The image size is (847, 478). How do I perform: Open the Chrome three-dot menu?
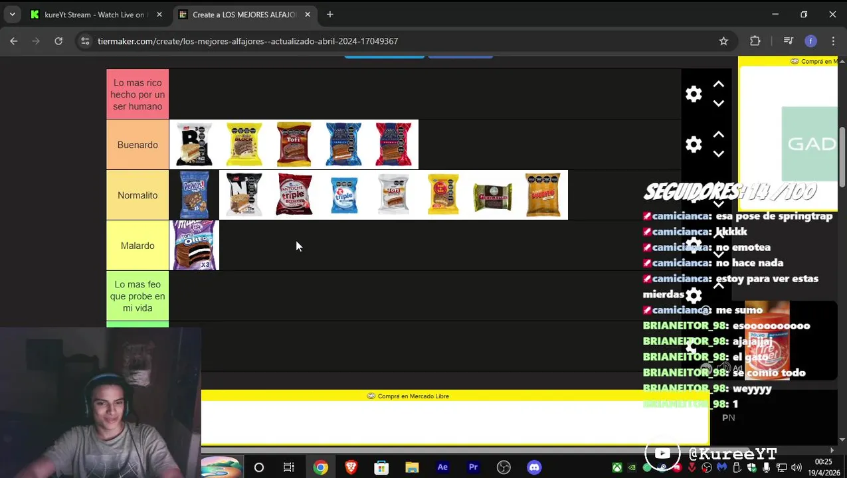click(x=833, y=41)
